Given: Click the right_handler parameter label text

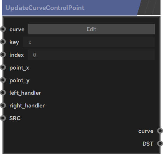Looking at the screenshot, I should click(x=27, y=106).
